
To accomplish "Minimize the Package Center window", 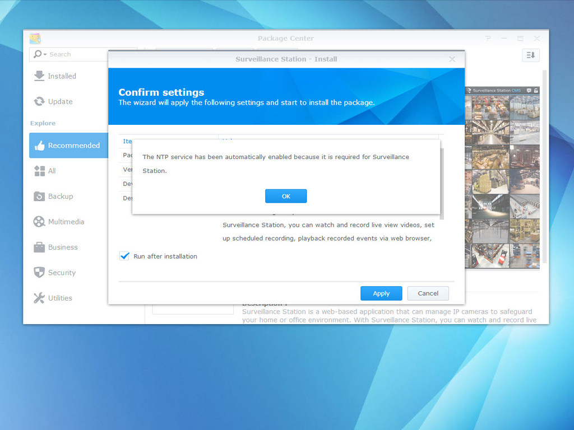I will pyautogui.click(x=504, y=39).
